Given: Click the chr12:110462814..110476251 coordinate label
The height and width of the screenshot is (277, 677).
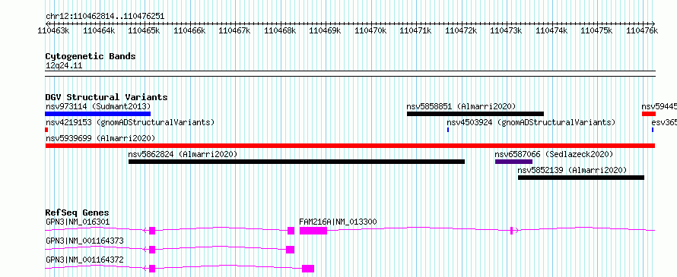Looking at the screenshot, I should pos(105,16).
